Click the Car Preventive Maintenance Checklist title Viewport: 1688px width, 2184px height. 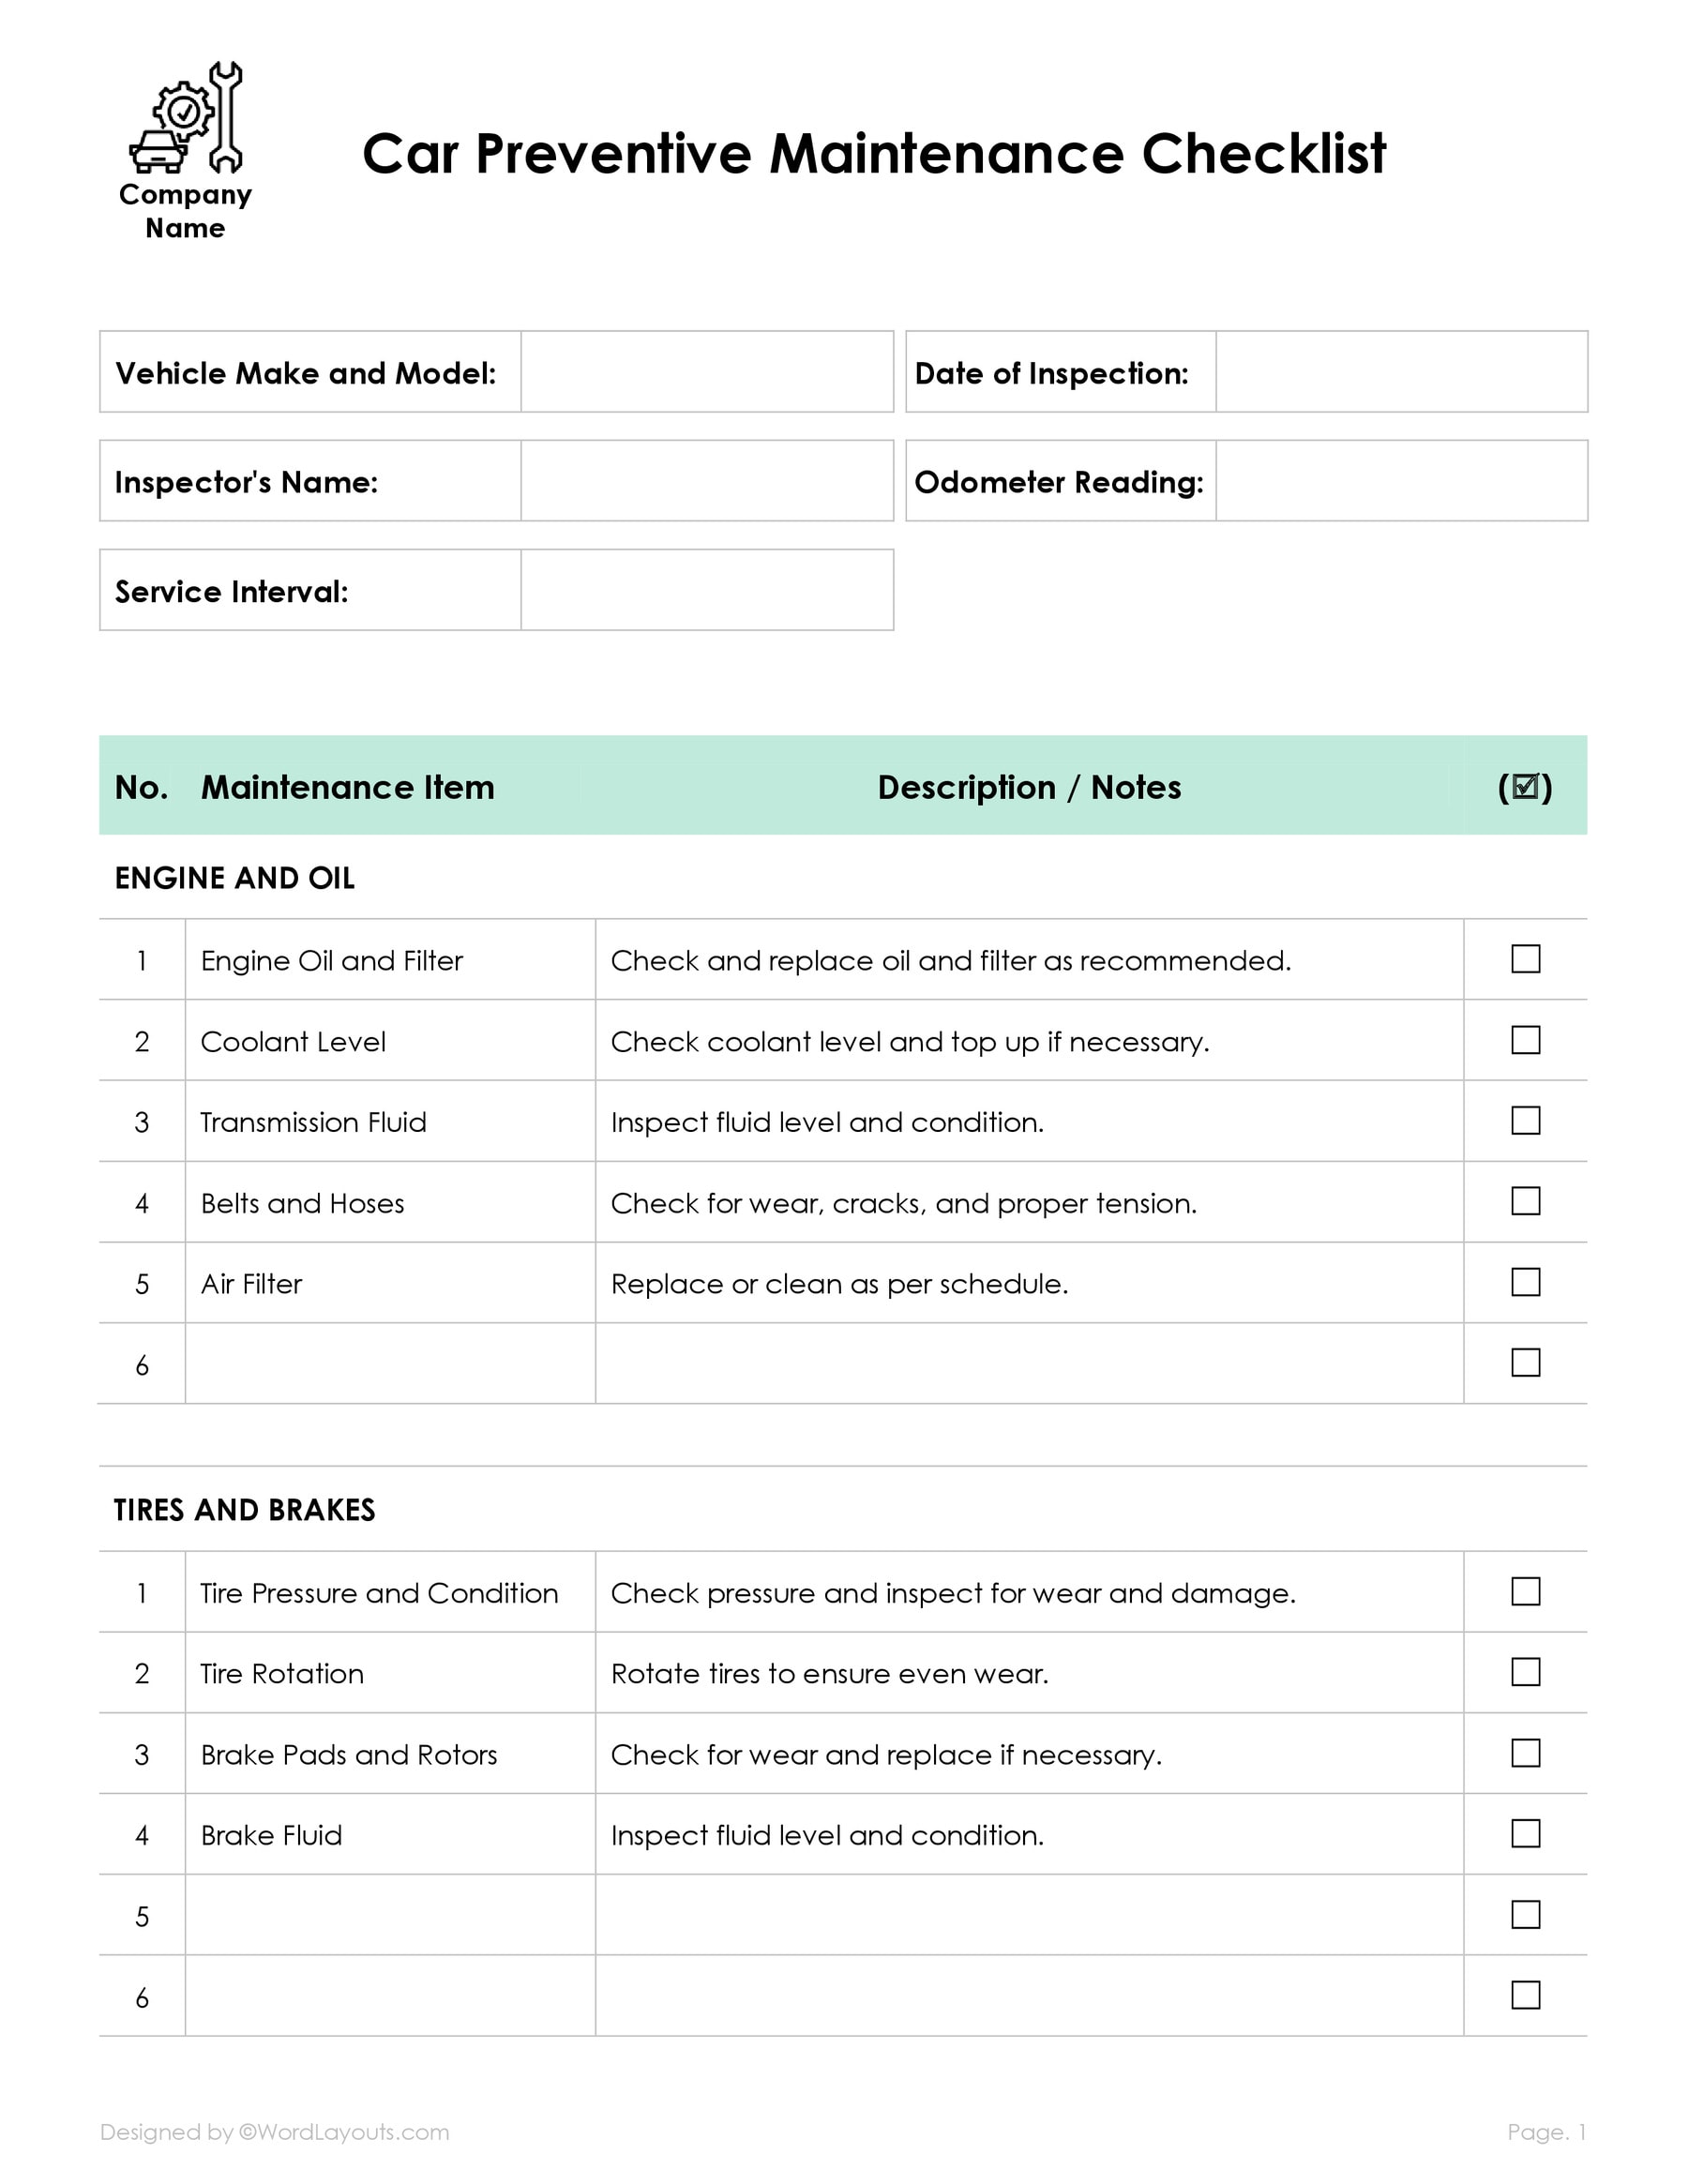pyautogui.click(x=873, y=154)
